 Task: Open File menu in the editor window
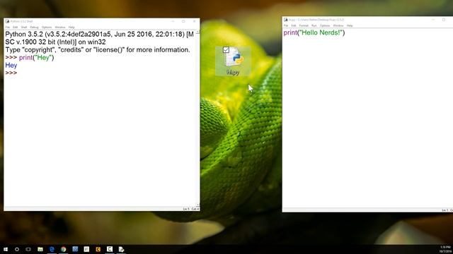286,25
